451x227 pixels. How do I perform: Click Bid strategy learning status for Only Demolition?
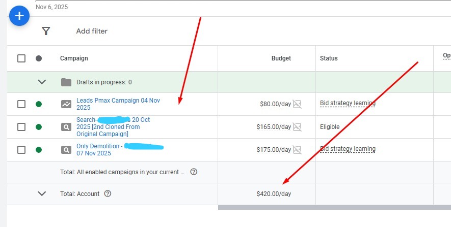pos(348,149)
